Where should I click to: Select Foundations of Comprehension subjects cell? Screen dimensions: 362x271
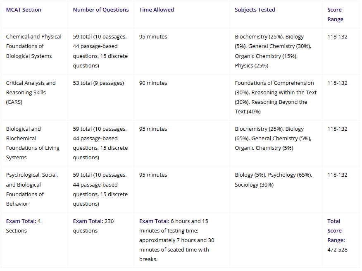pos(276,97)
